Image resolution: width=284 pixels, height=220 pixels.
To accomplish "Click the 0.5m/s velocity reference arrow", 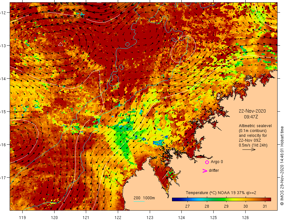I will (x=249, y=149).
